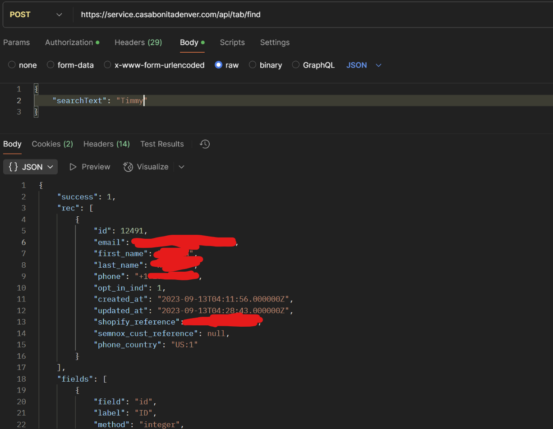
Task: Expand the Visualize options chevron
Action: (x=181, y=167)
